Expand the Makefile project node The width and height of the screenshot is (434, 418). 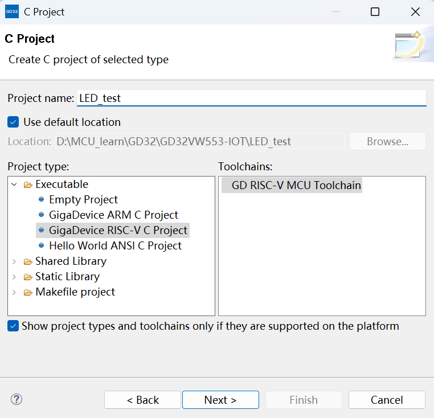14,292
